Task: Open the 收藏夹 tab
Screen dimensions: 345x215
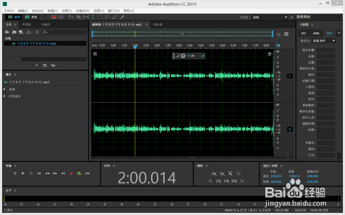Action: click(x=46, y=25)
